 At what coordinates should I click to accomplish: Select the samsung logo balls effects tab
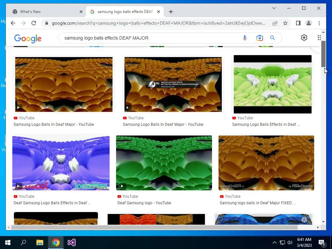pos(125,12)
